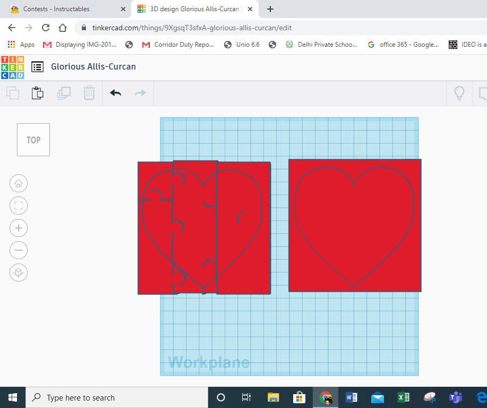Image resolution: width=487 pixels, height=408 pixels.
Task: Switch to perspective view with the view toggle
Action: pos(19,273)
